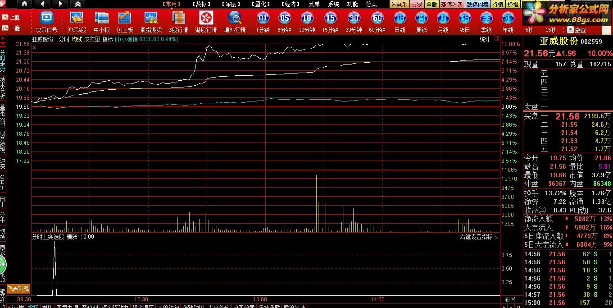The height and width of the screenshot is (308, 613).
Task: Switch to the 15分钟 chart period
Action: [330, 22]
